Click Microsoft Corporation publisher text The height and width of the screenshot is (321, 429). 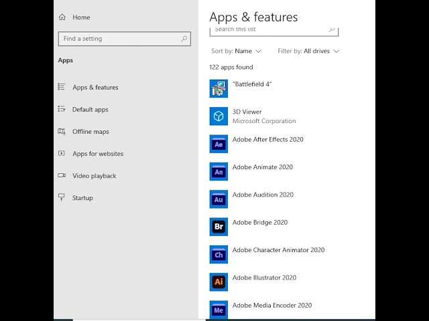pyautogui.click(x=264, y=121)
